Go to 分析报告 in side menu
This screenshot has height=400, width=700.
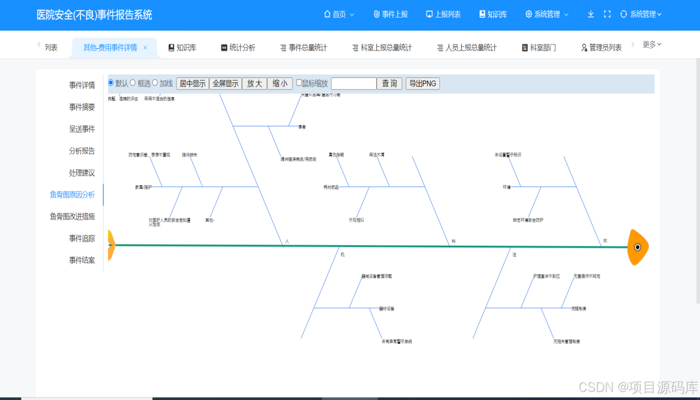pos(82,151)
